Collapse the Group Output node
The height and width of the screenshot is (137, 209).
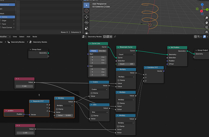[196, 50]
